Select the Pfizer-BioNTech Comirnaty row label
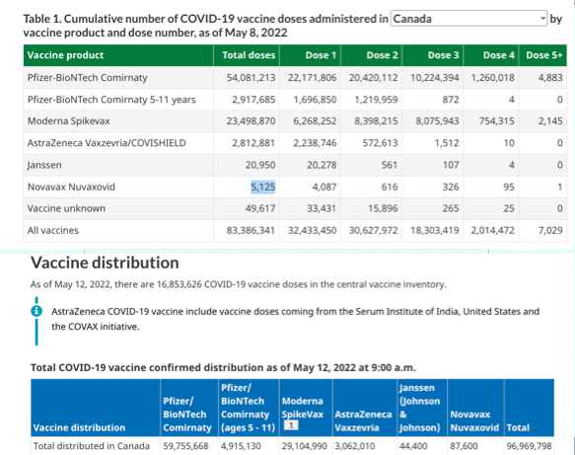 (87, 78)
